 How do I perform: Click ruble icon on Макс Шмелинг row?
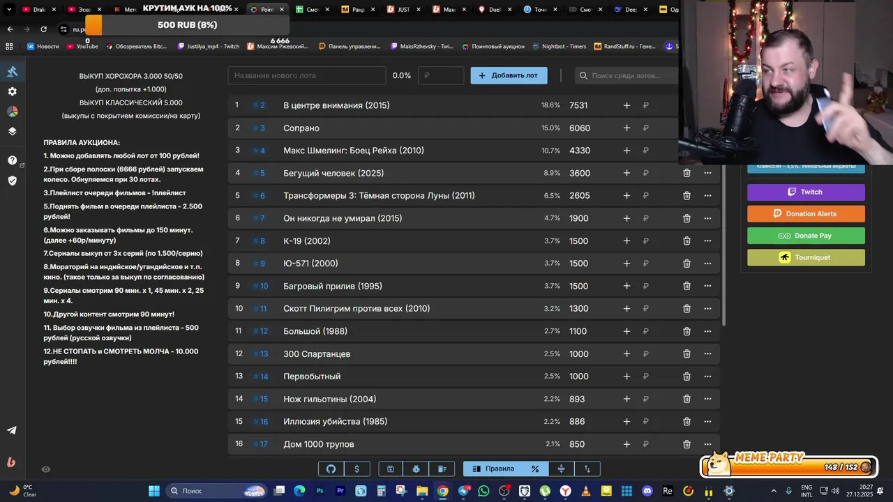[x=645, y=151]
